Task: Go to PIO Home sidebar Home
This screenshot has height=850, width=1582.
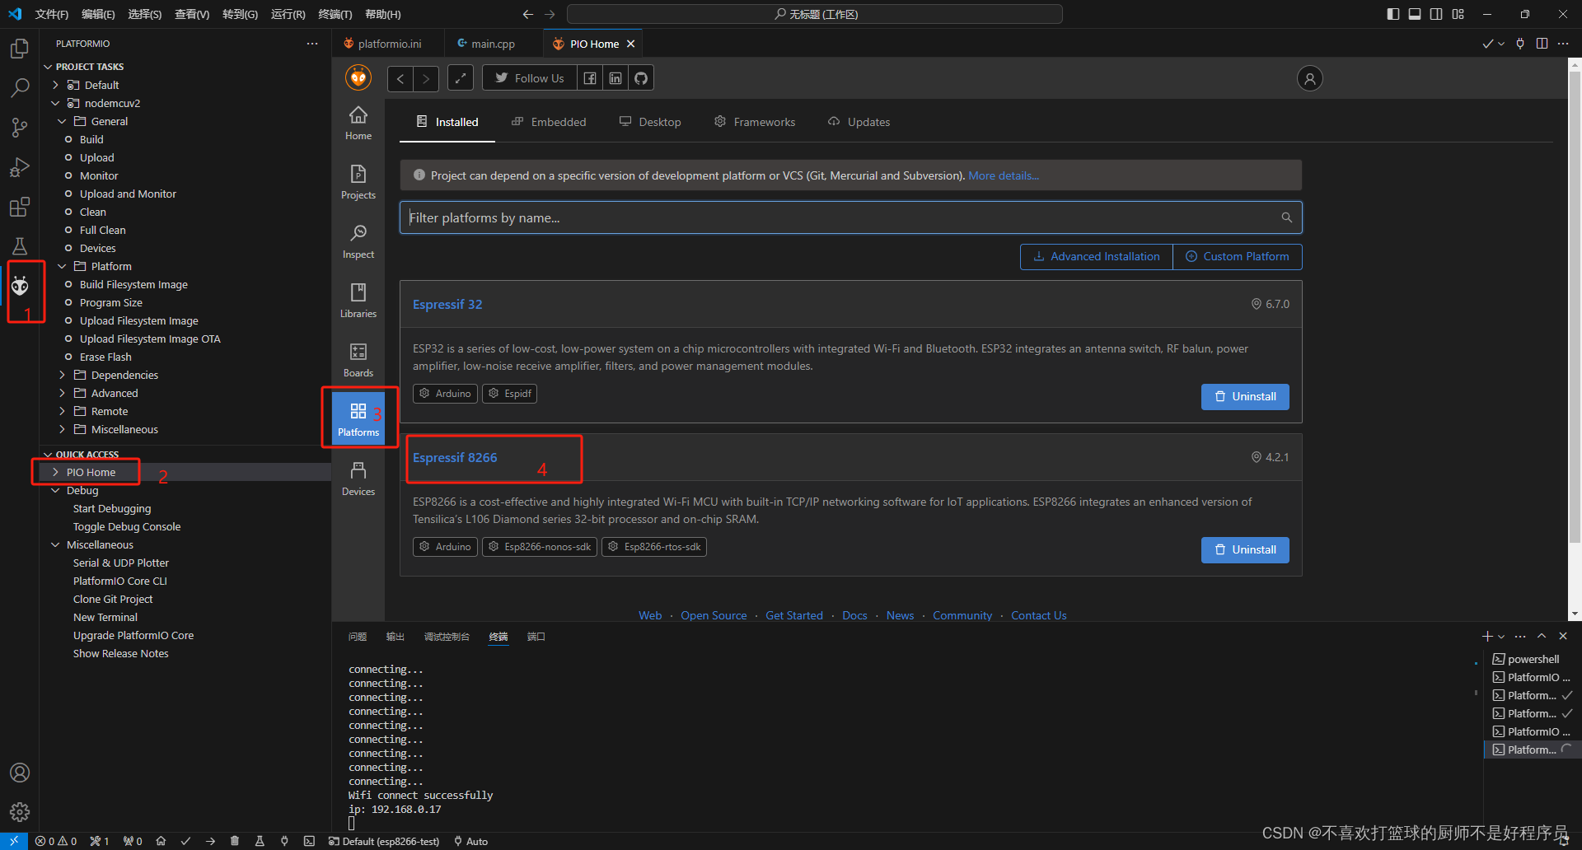Action: 358,124
